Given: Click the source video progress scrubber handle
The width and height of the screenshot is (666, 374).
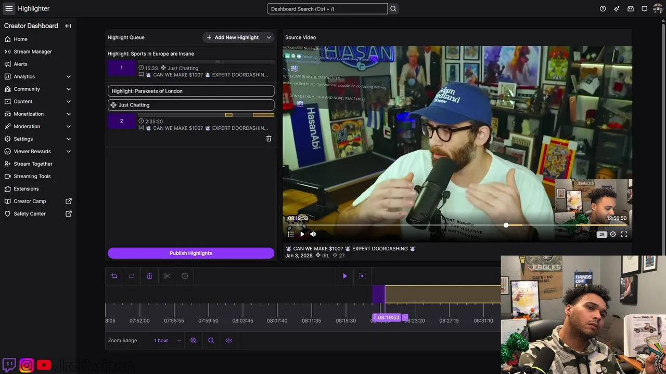Looking at the screenshot, I should pos(506,225).
